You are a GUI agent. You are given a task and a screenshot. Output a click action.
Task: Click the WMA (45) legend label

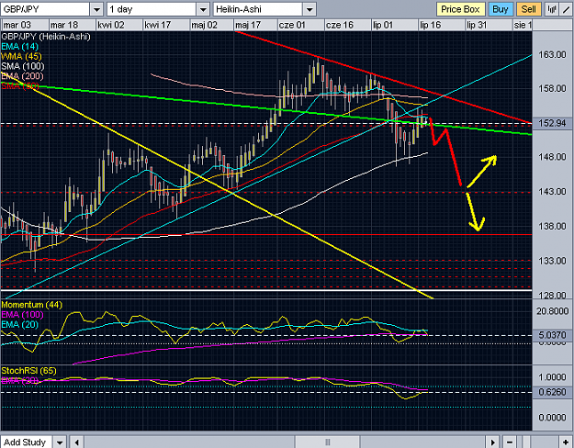point(21,56)
